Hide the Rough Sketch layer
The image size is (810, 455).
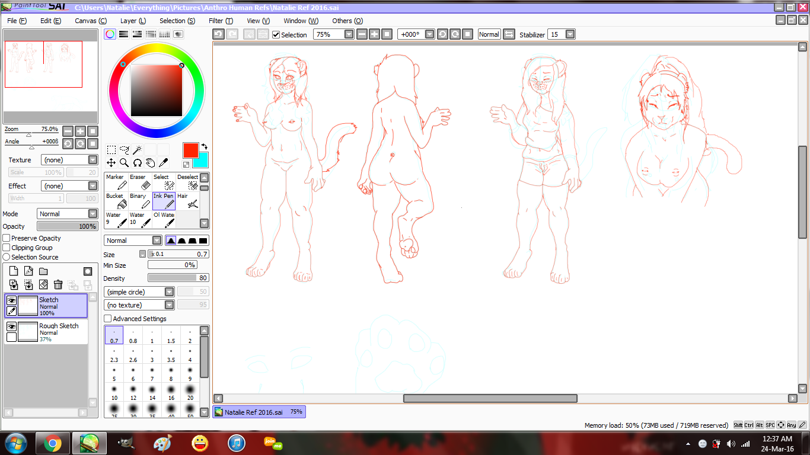point(11,326)
